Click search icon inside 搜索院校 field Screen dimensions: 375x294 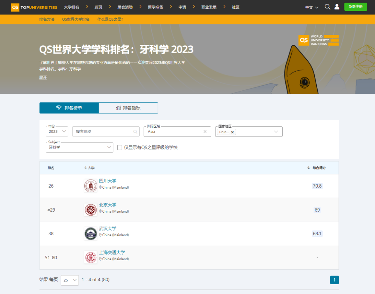tap(135, 132)
